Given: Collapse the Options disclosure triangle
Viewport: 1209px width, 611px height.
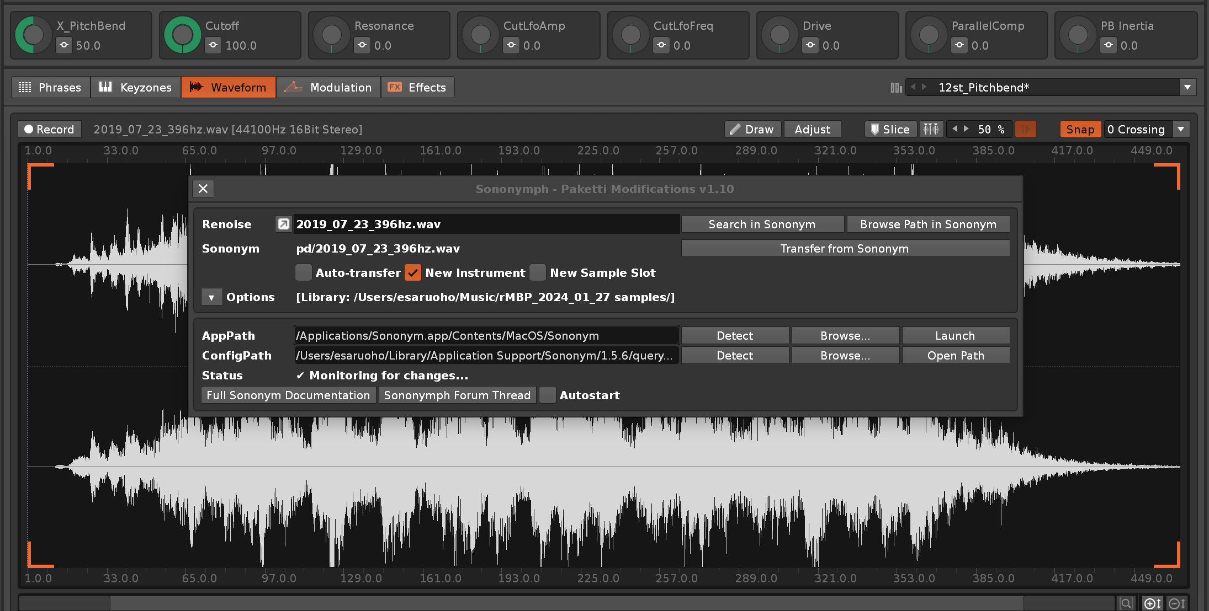Looking at the screenshot, I should click(x=211, y=297).
